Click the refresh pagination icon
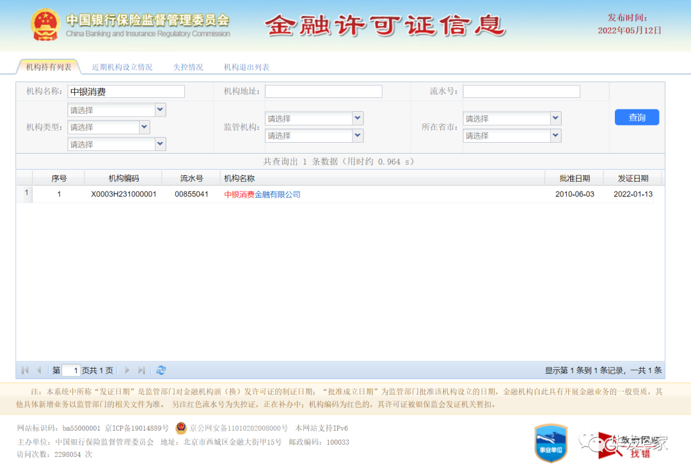Image resolution: width=691 pixels, height=473 pixels. pos(161,370)
